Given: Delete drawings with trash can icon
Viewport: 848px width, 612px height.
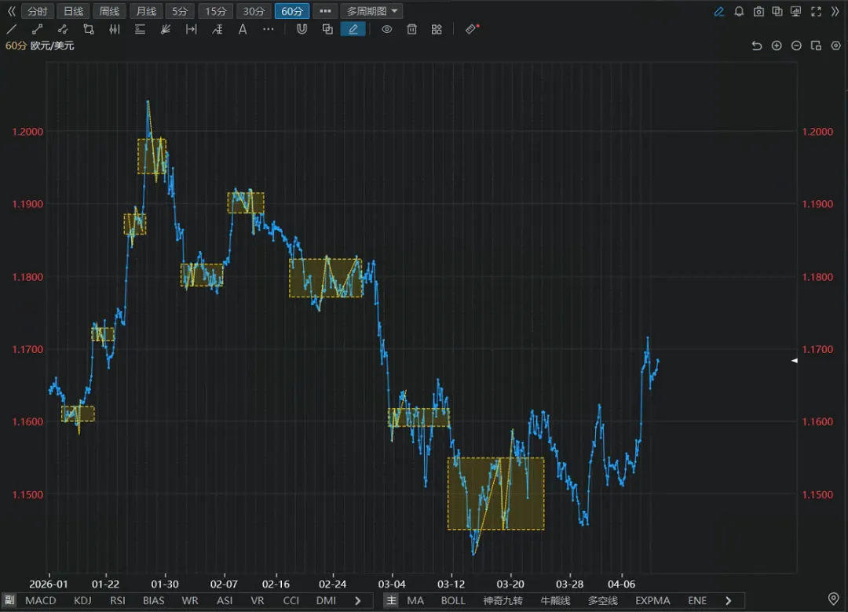Looking at the screenshot, I should [x=412, y=29].
